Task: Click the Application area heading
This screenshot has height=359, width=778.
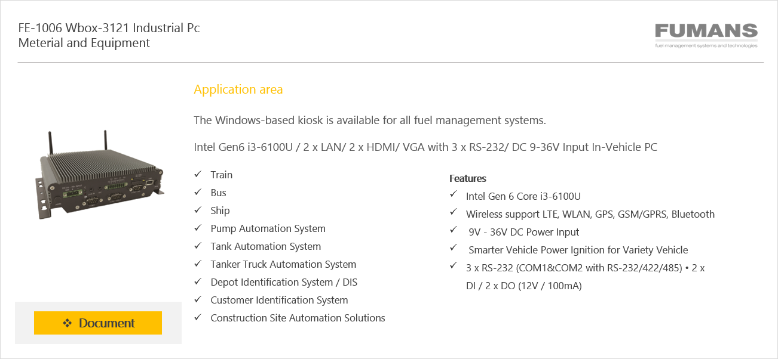Action: tap(238, 89)
